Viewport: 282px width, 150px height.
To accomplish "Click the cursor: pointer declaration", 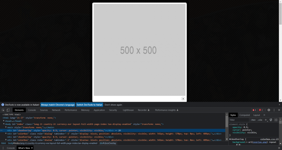I will point(242,130).
